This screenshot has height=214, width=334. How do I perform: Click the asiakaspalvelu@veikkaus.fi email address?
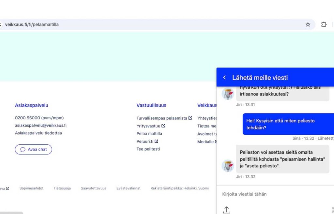[x=41, y=125]
